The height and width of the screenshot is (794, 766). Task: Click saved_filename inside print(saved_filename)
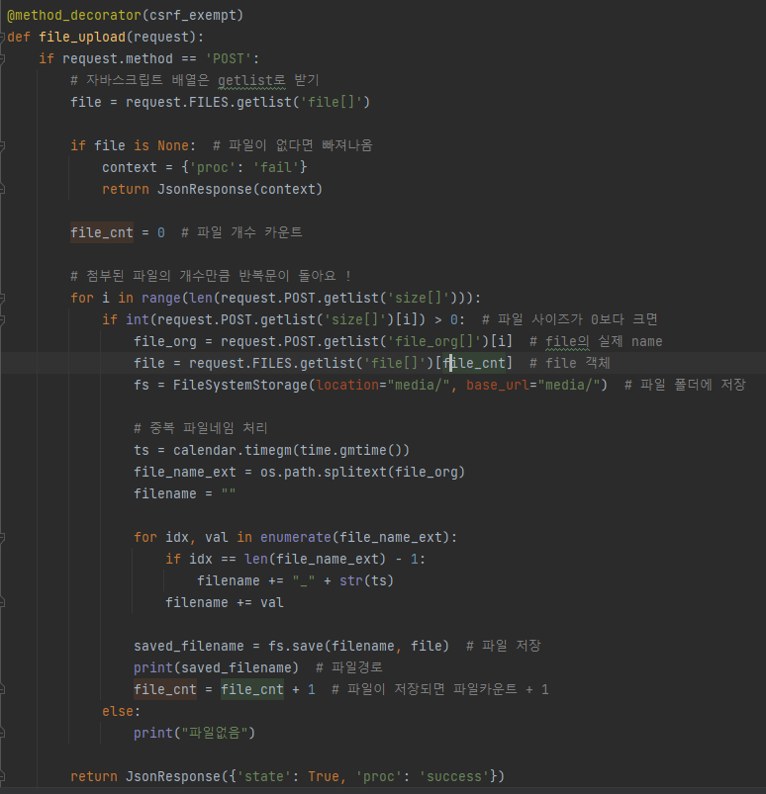pos(237,667)
